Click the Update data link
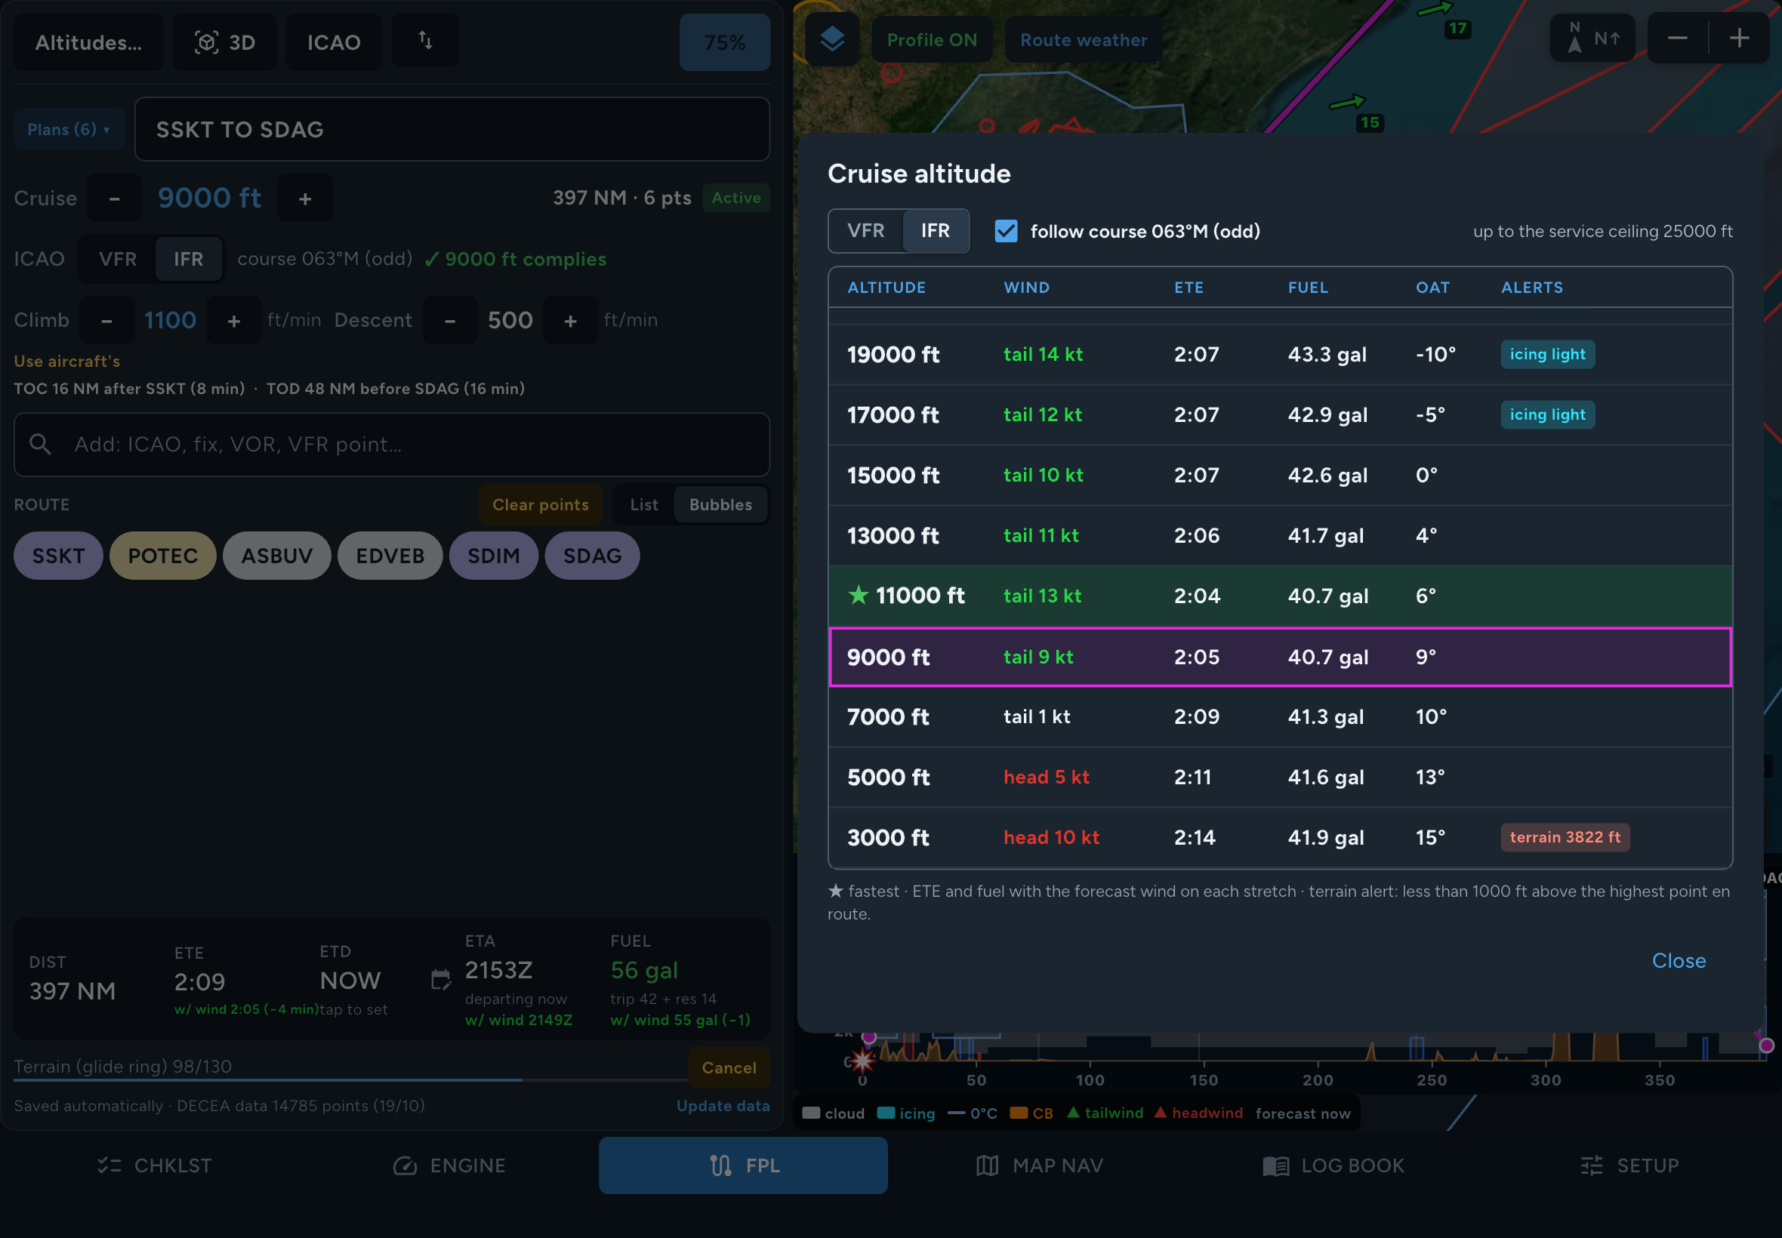This screenshot has width=1782, height=1238. tap(723, 1105)
